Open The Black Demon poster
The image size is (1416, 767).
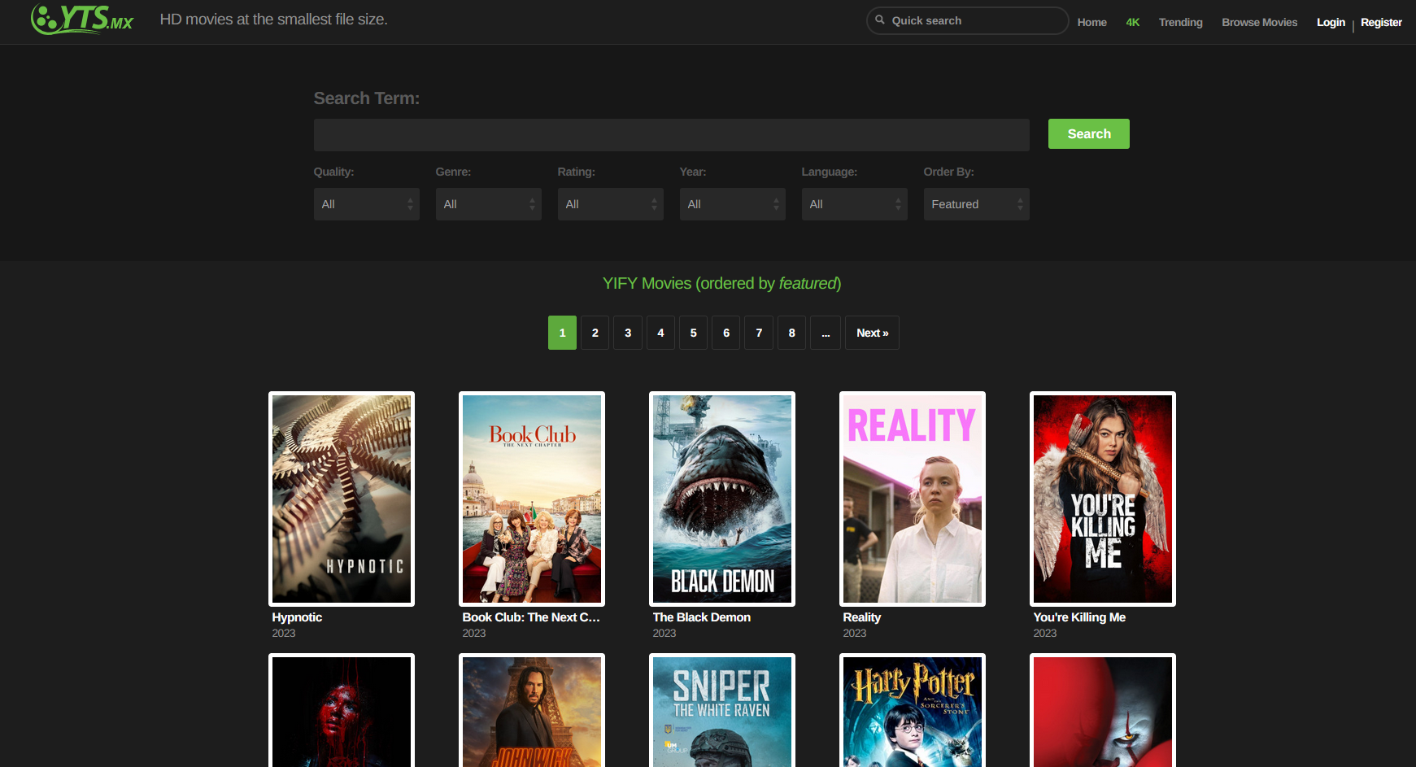click(x=722, y=499)
